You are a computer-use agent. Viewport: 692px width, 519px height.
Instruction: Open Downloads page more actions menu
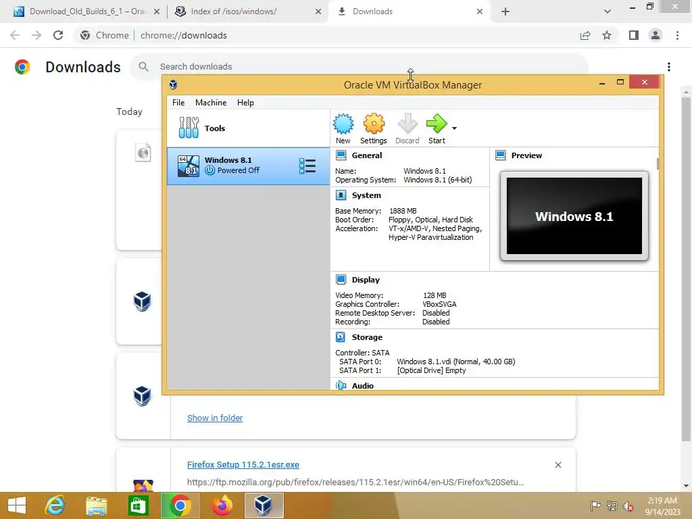point(669,67)
